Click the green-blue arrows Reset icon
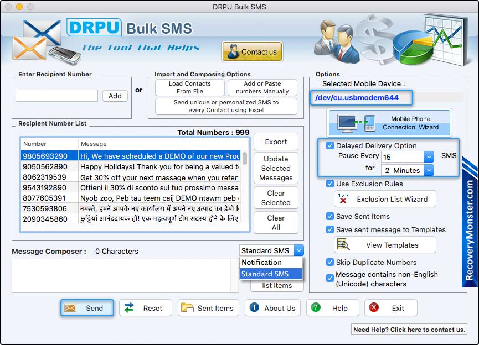Screen dimensions: 479x345 coord(129,308)
